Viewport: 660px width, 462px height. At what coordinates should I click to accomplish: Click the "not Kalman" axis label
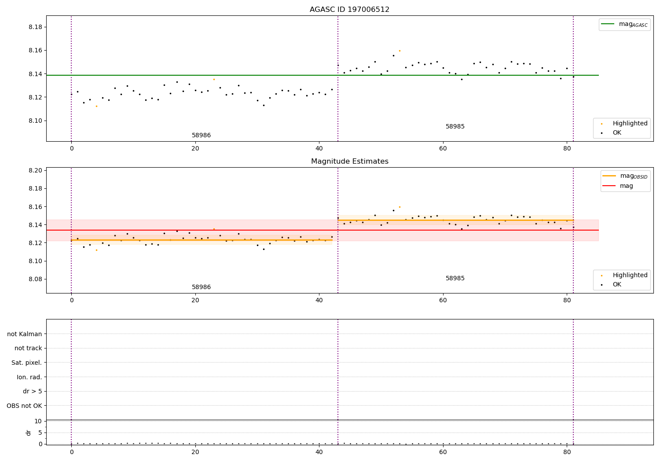click(x=25, y=334)
